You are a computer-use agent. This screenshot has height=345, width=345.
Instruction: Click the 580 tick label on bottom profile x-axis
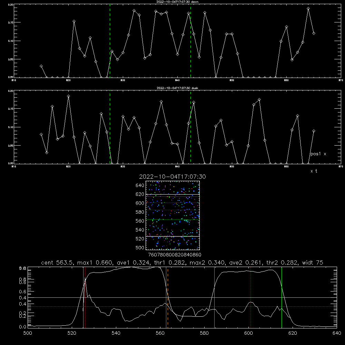[x=204, y=333]
